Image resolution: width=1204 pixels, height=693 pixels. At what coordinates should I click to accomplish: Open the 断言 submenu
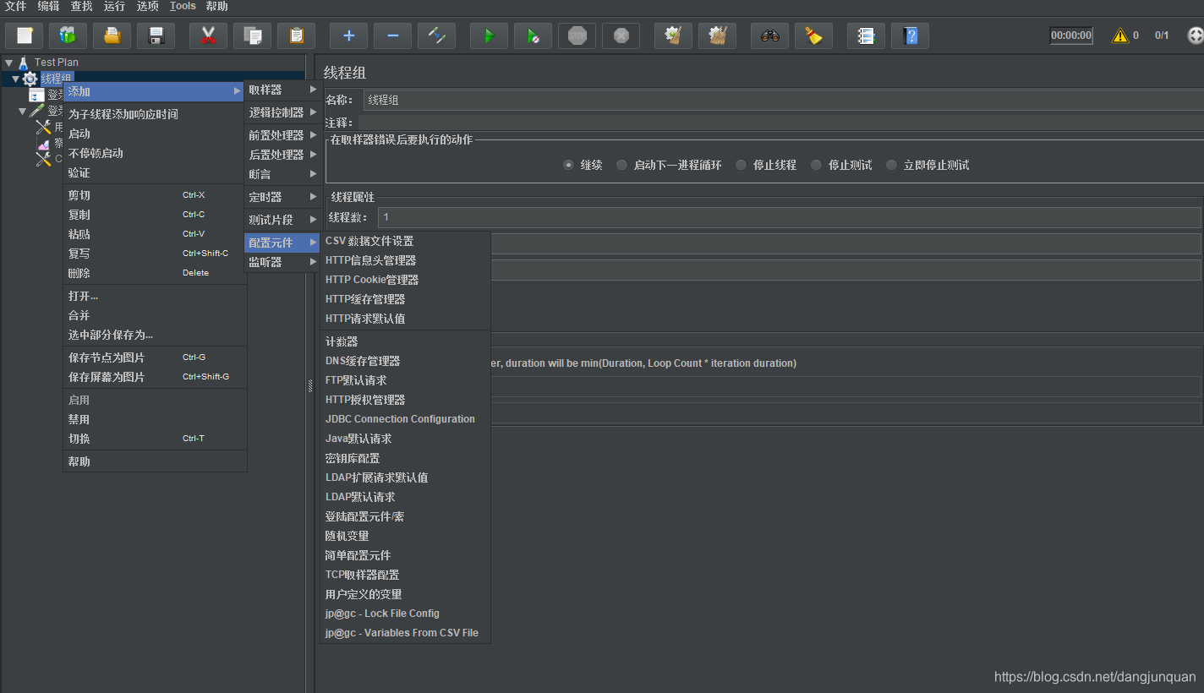(283, 174)
